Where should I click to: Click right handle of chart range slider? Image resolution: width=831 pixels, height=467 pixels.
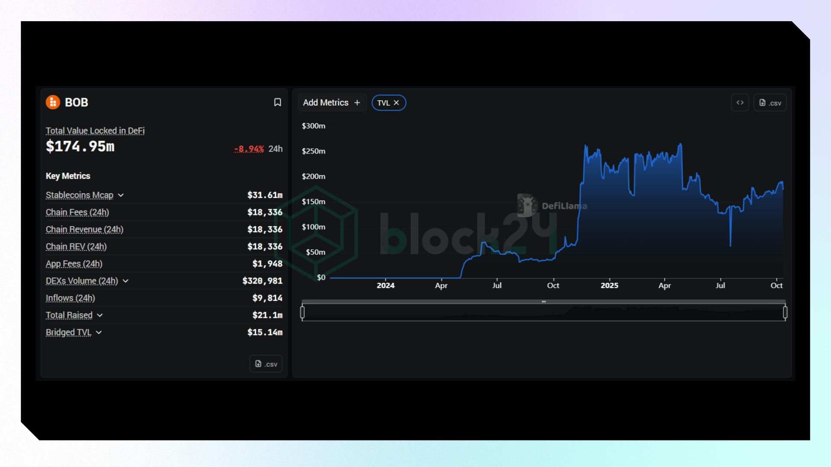(x=785, y=312)
